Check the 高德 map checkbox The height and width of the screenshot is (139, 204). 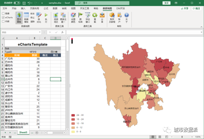click(x=3, y=13)
